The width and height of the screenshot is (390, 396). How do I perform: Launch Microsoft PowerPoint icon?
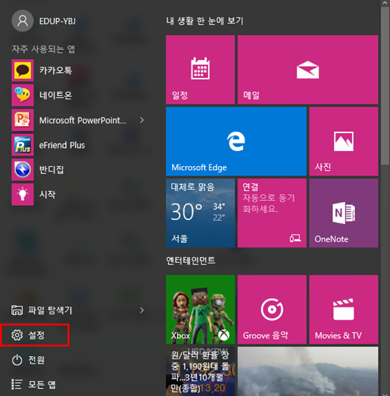coord(22,120)
